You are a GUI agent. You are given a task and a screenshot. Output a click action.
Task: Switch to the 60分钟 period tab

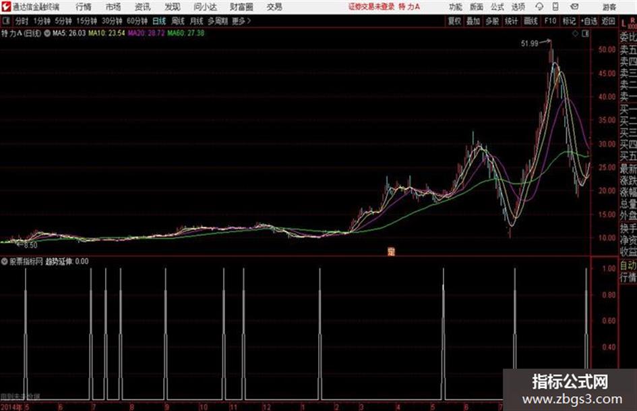coord(137,21)
